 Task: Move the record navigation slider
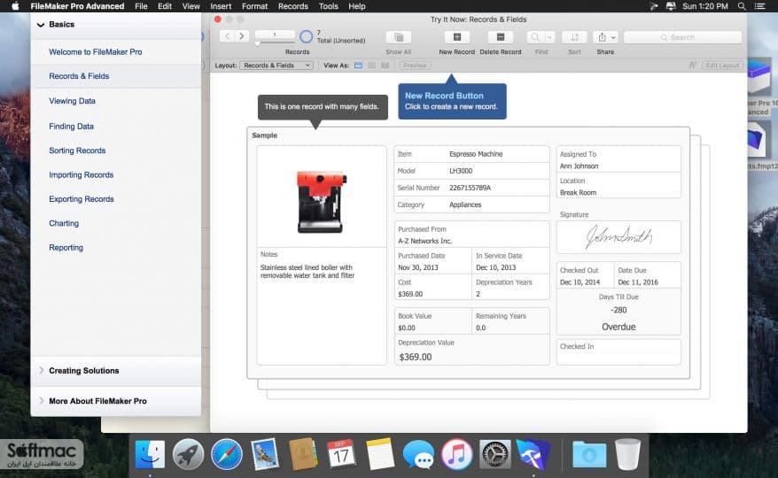(x=258, y=43)
